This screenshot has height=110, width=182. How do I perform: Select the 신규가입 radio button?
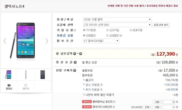click(x=107, y=30)
